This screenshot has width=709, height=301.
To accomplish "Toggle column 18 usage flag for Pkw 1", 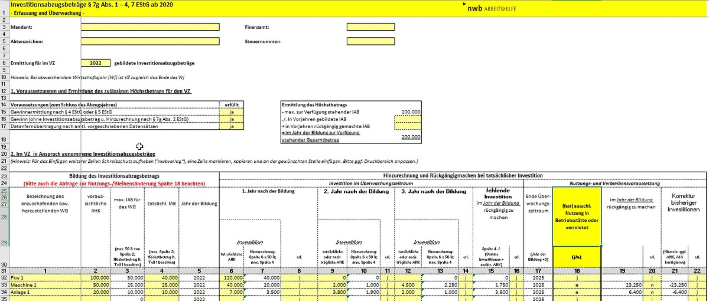I will (577, 276).
